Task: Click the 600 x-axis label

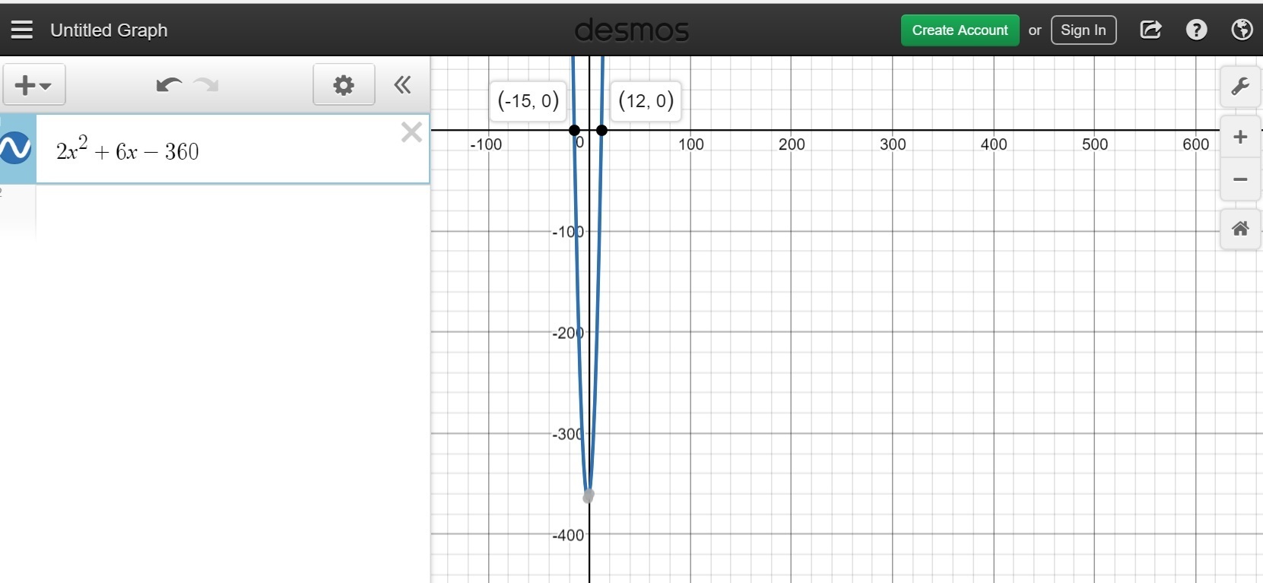Action: (1196, 144)
